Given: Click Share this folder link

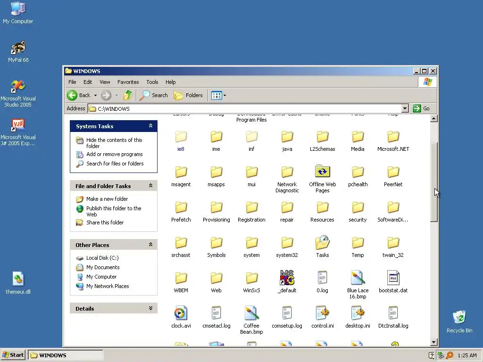Looking at the screenshot, I should pos(105,222).
